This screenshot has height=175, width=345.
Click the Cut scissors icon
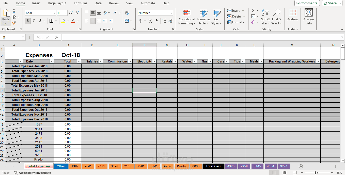click(14, 11)
